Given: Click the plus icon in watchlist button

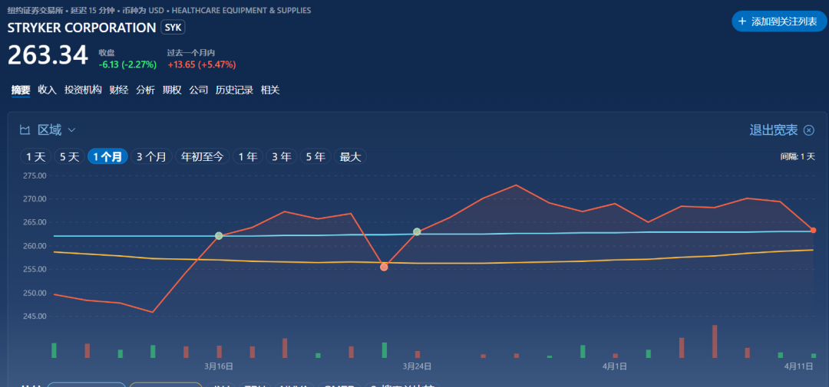Looking at the screenshot, I should (742, 21).
